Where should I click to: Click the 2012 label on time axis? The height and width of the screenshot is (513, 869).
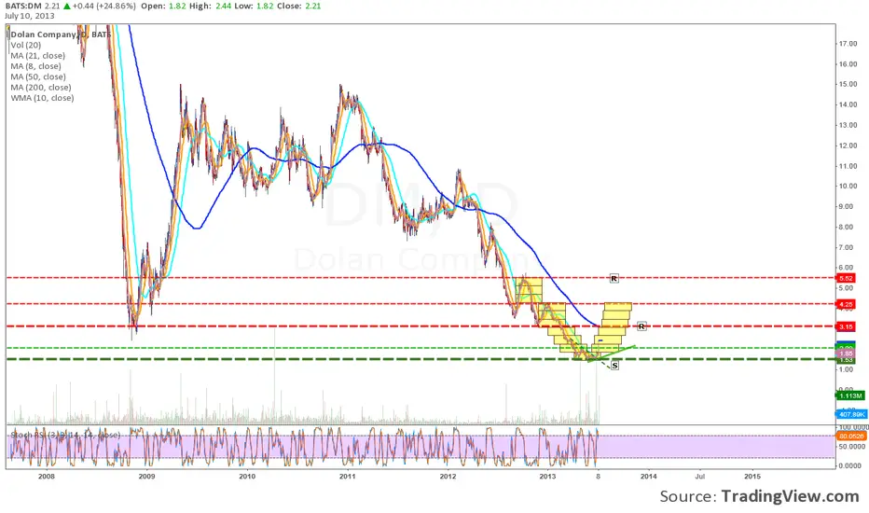pos(448,476)
